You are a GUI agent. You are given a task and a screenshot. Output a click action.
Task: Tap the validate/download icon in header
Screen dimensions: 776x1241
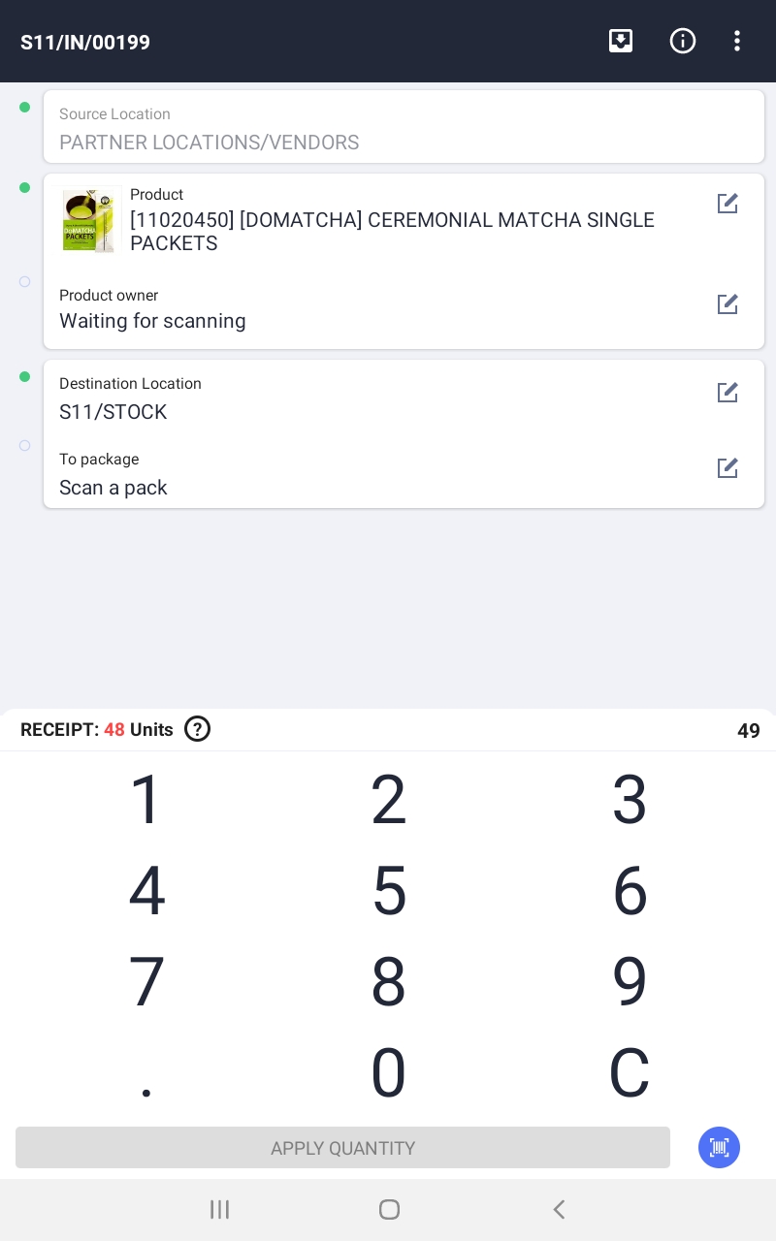[621, 41]
